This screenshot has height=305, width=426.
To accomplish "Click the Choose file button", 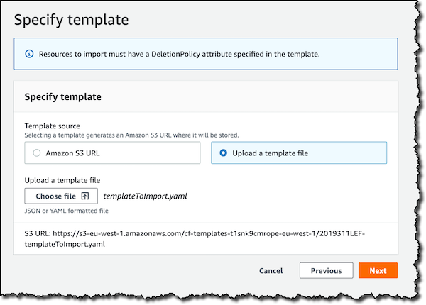I will tap(61, 196).
